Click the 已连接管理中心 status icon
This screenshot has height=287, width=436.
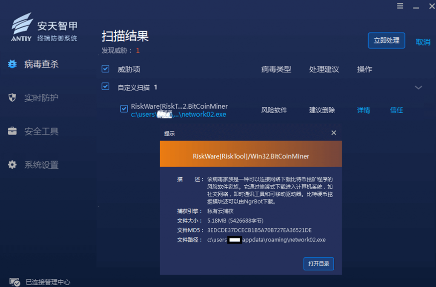[x=14, y=282]
